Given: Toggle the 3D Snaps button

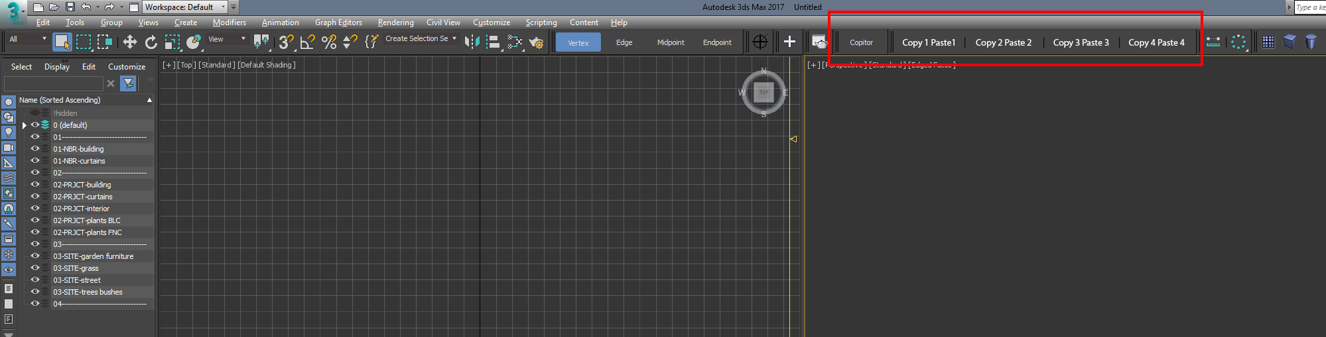Looking at the screenshot, I should click(x=287, y=42).
